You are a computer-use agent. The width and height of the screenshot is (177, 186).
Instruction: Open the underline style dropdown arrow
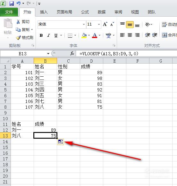pyautogui.click(x=61, y=35)
